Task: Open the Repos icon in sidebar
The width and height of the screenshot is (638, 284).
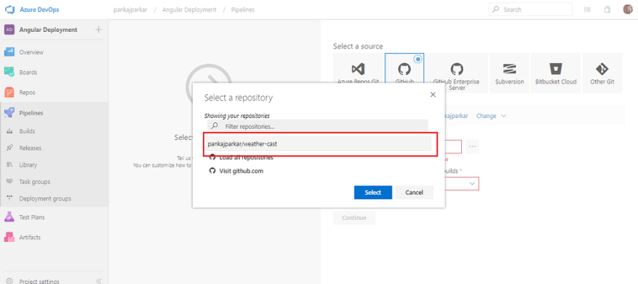Action: pos(9,92)
